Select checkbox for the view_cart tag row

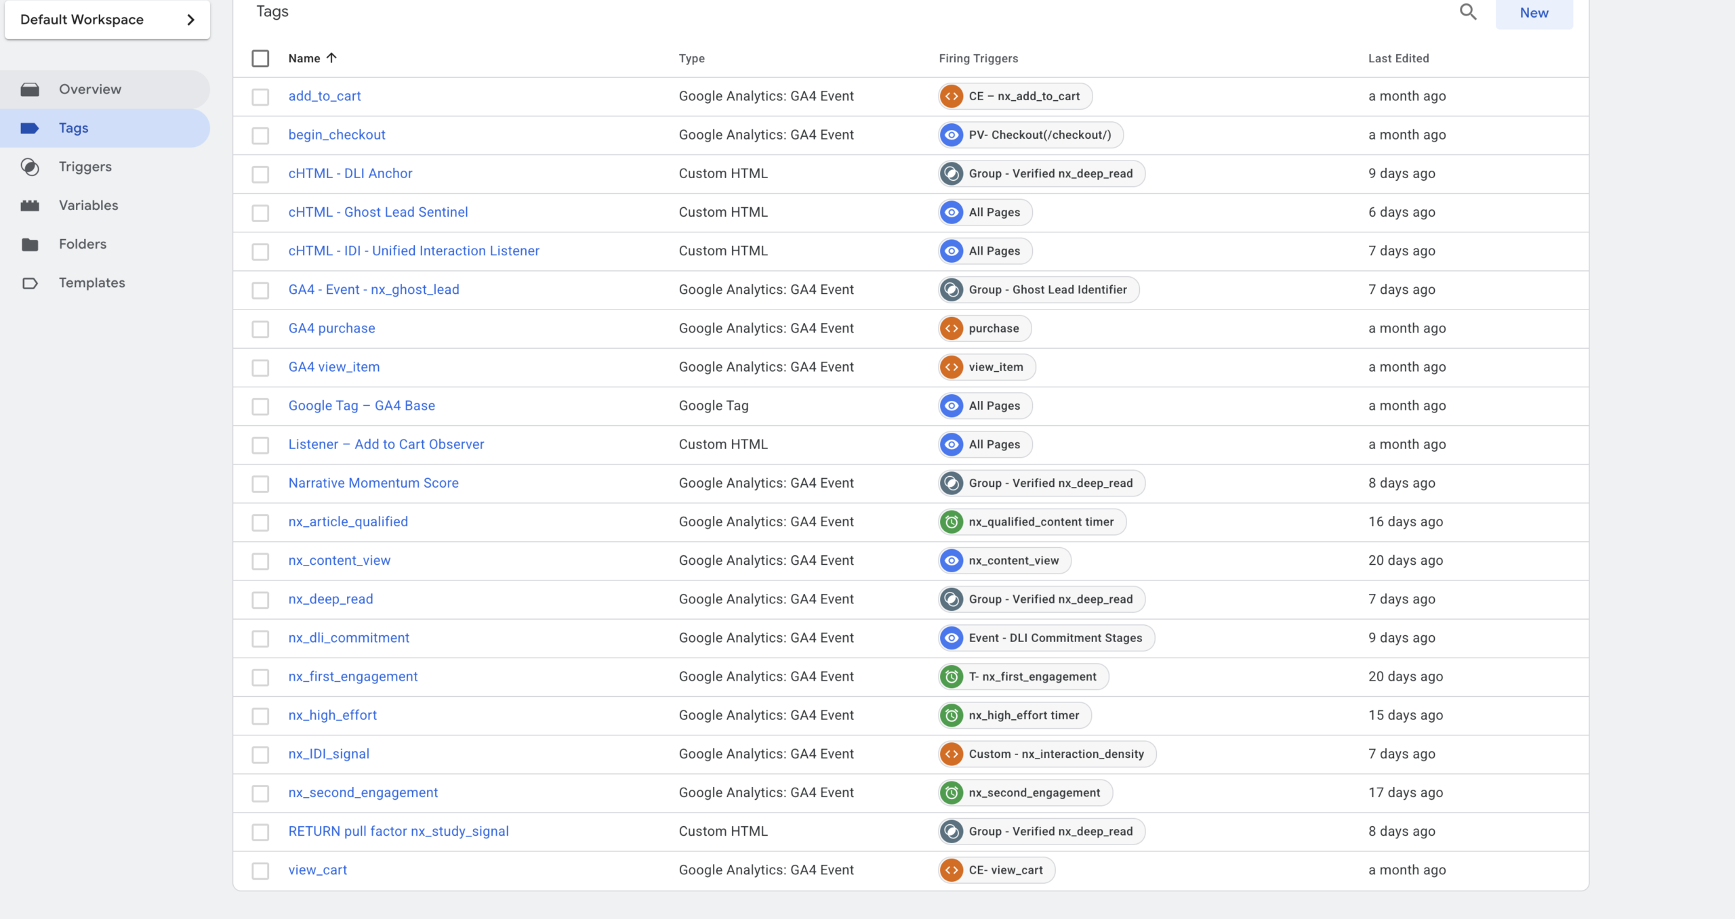pos(260,871)
